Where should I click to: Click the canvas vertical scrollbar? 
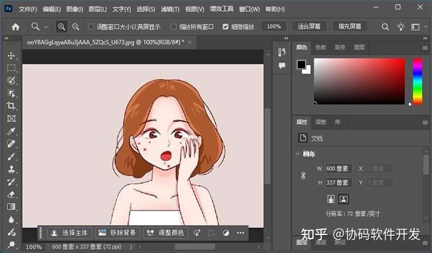pyautogui.click(x=268, y=146)
